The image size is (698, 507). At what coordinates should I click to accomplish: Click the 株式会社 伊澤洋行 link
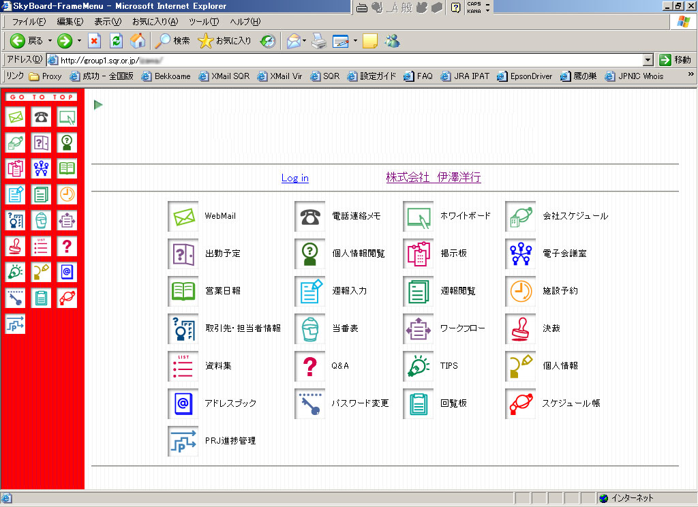click(433, 177)
